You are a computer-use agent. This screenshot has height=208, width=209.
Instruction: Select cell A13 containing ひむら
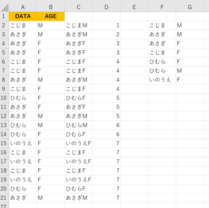pyautogui.click(x=23, y=125)
